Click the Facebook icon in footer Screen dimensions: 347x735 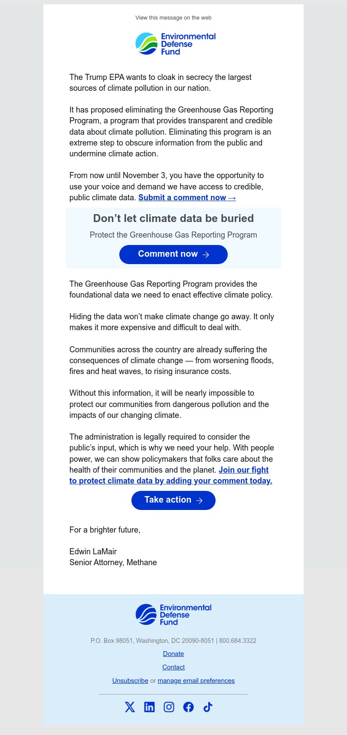click(188, 707)
